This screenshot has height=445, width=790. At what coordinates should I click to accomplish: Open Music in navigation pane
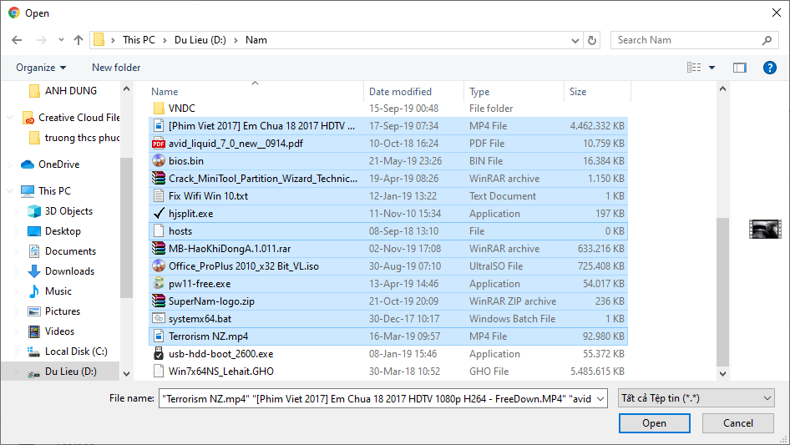click(x=58, y=291)
